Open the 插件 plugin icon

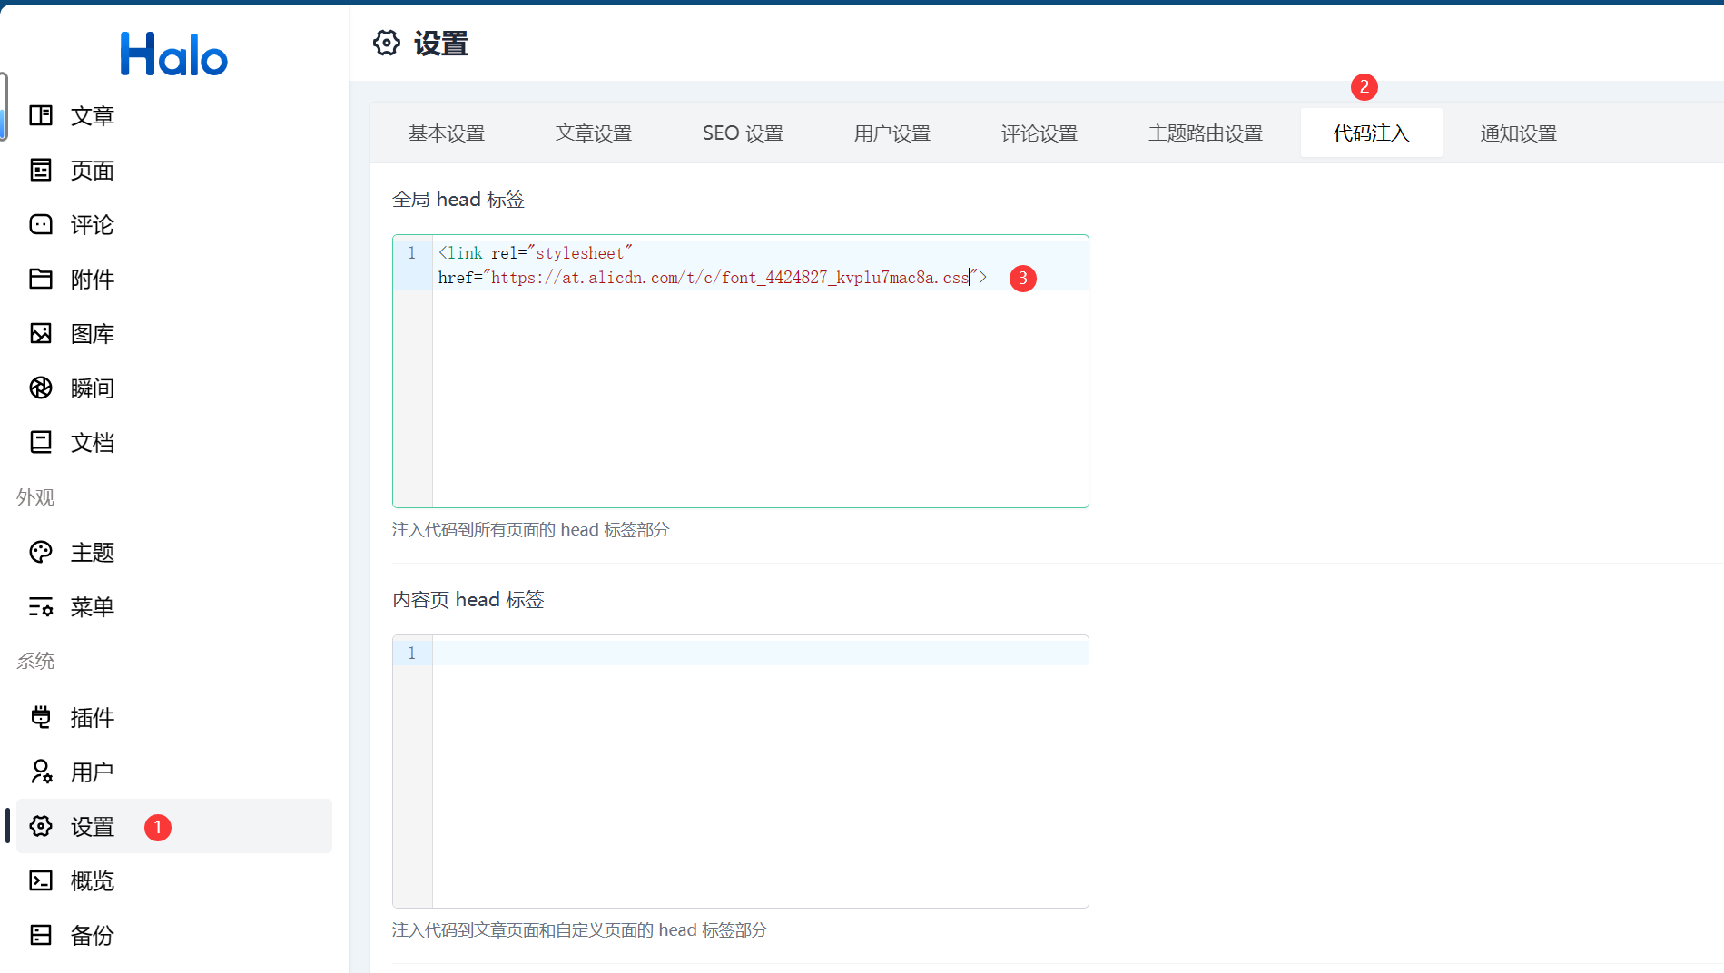(41, 717)
